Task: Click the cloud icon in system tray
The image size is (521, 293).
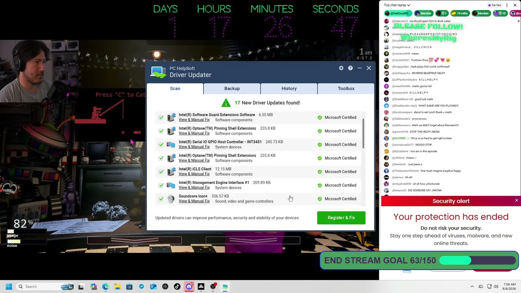Action: (x=481, y=286)
